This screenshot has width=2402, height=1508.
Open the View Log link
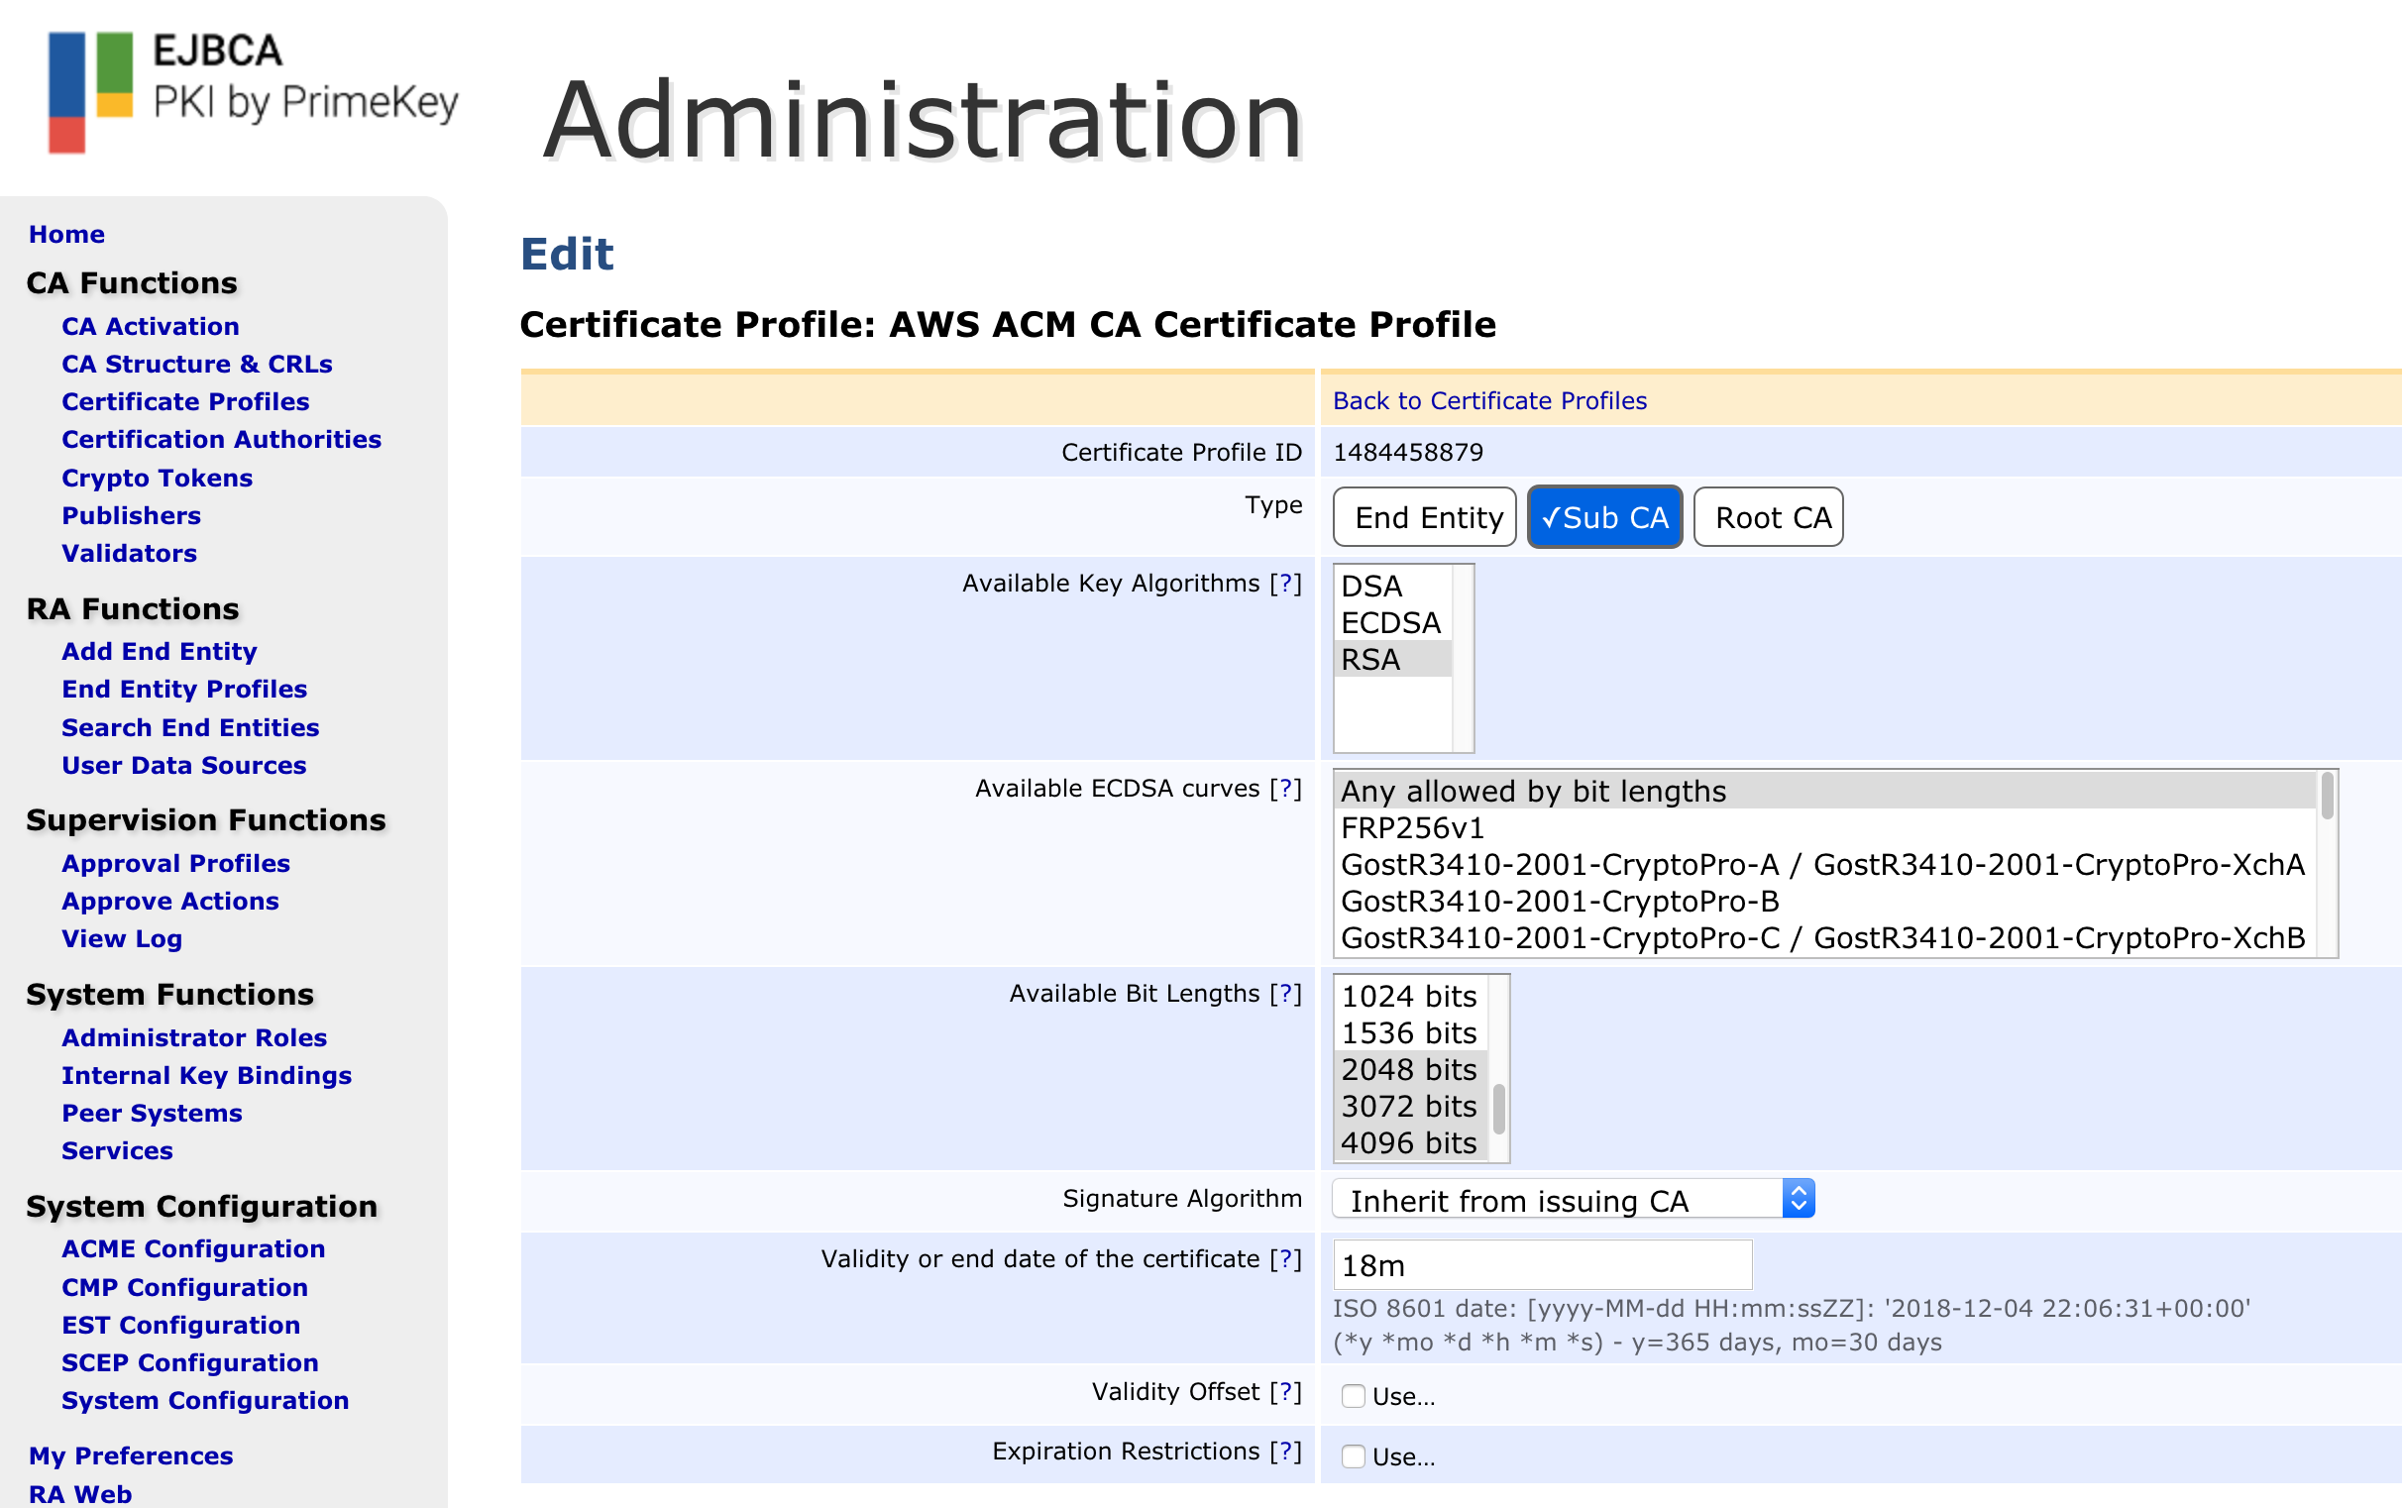click(x=122, y=939)
